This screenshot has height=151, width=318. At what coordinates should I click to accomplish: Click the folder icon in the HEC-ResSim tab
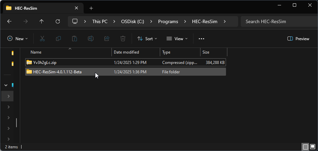click(9, 8)
